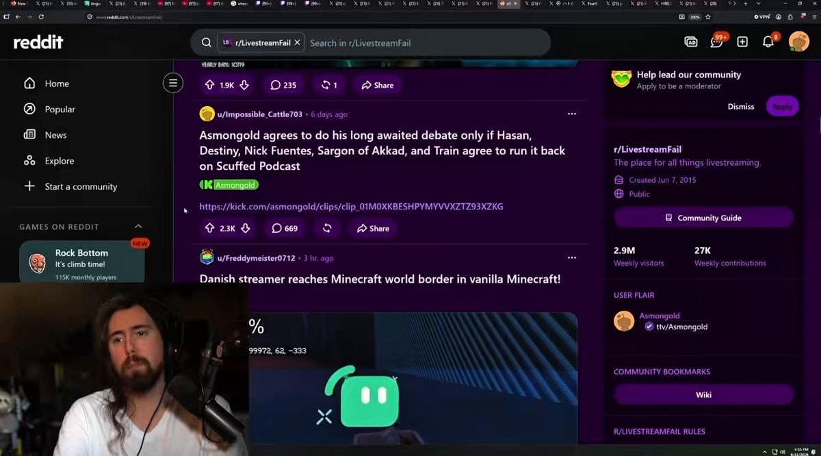Open the 669 comments
The height and width of the screenshot is (456, 821).
(x=285, y=228)
